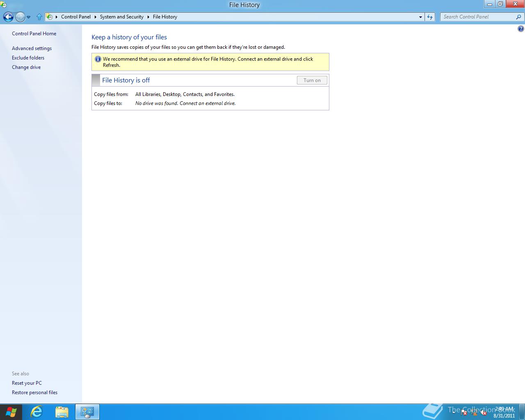This screenshot has height=420, width=525.
Task: Expand the chevron after Control Panel breadcrumb
Action: click(x=96, y=17)
